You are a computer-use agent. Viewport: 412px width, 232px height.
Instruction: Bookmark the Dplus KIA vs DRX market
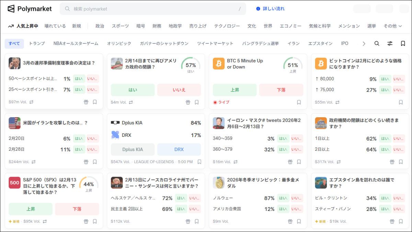click(x=199, y=162)
